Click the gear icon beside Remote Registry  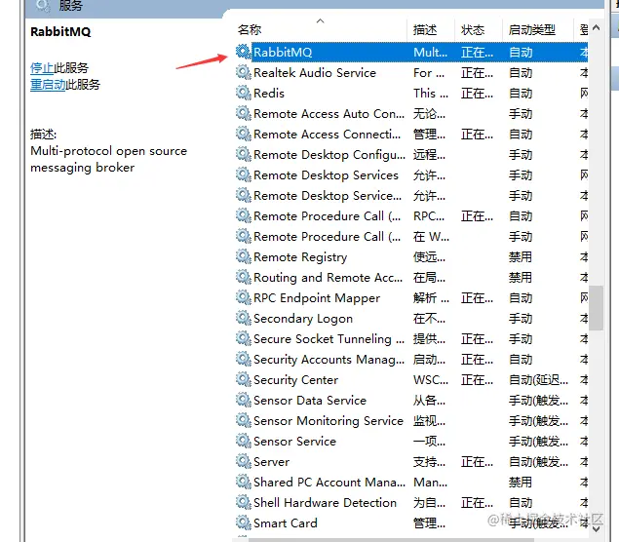pyautogui.click(x=244, y=256)
